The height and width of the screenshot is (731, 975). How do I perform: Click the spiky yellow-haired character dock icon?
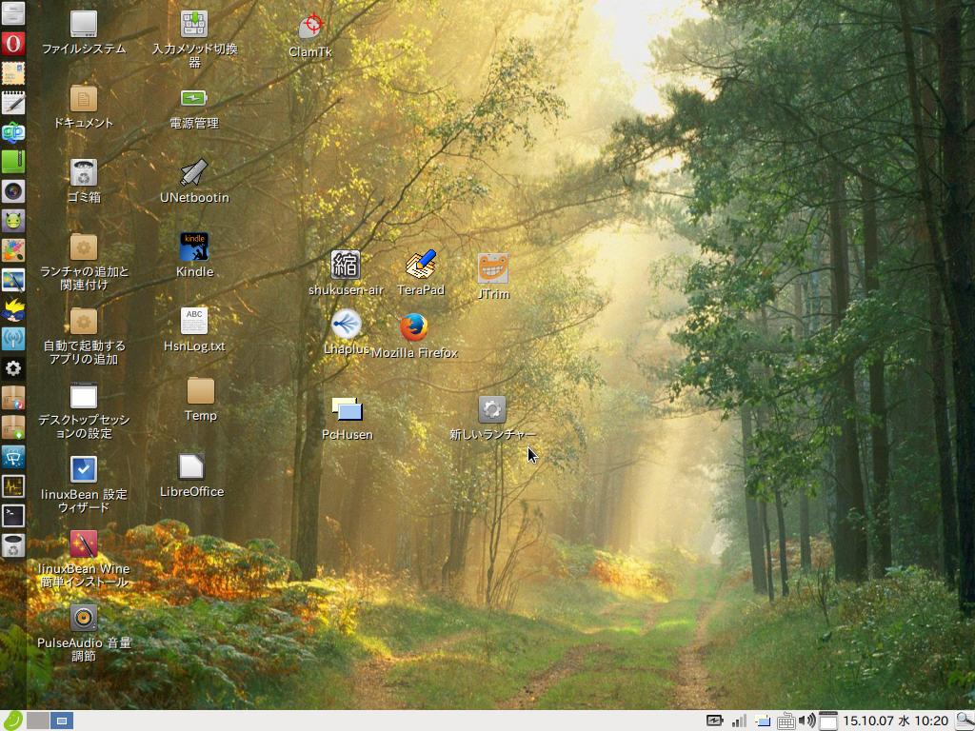(13, 309)
